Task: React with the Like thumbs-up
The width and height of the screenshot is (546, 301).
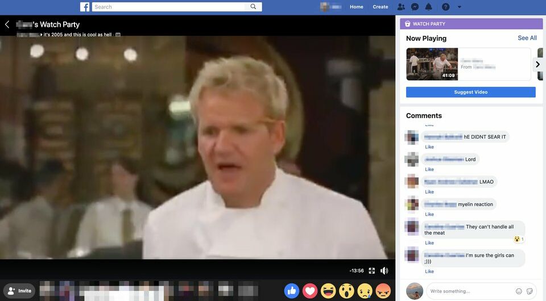Action: click(292, 291)
